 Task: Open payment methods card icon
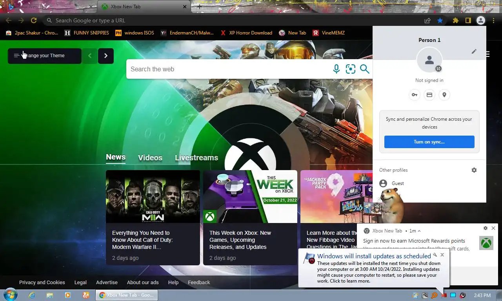[429, 95]
